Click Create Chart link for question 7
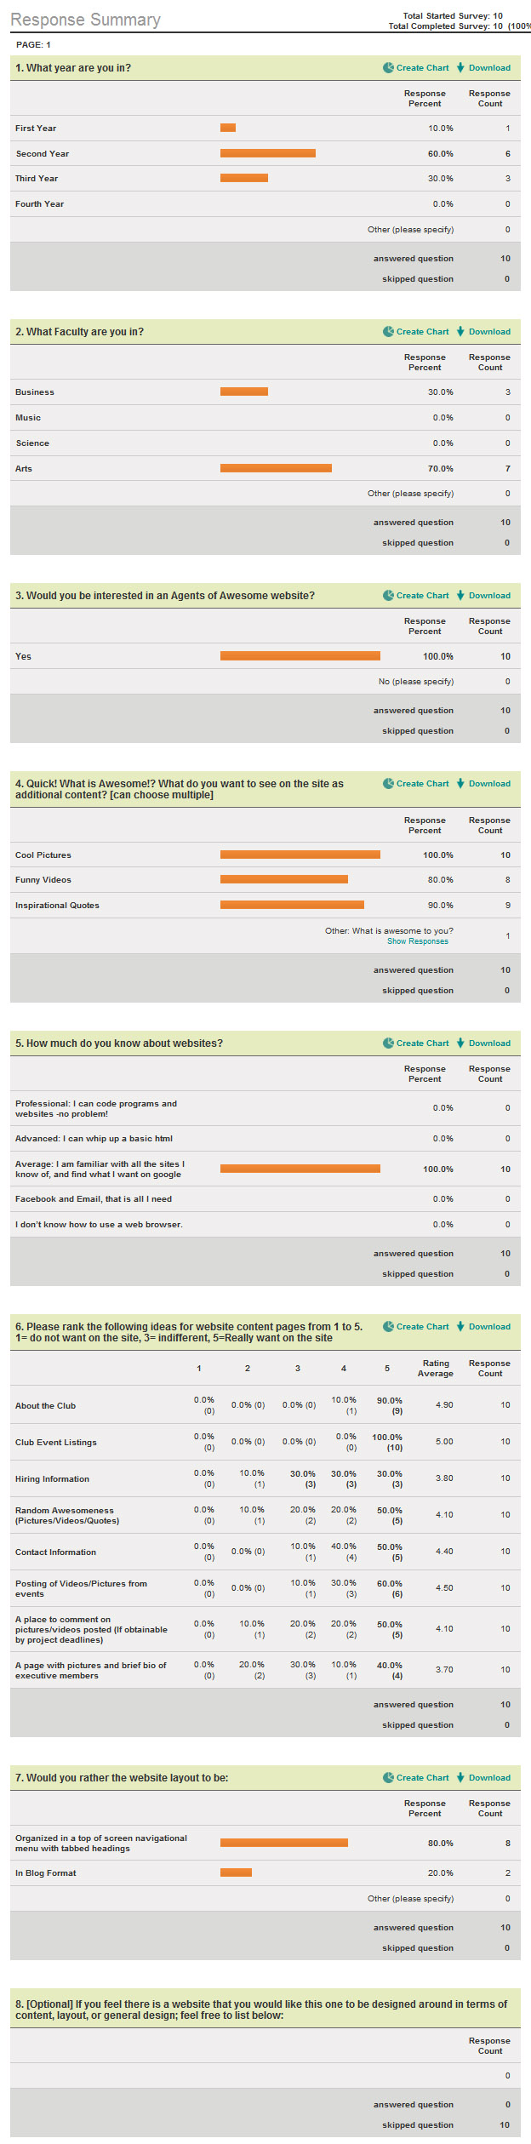Viewport: 531px width, 2144px height. point(422,1778)
